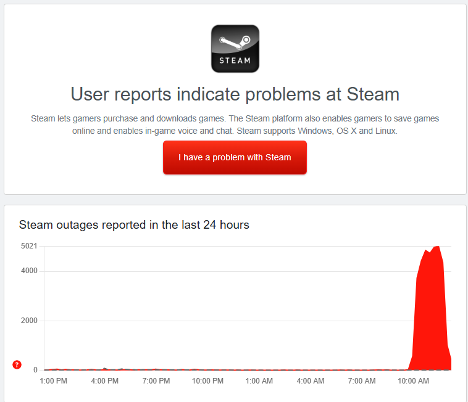This screenshot has height=402, width=468.
Task: Click the 1:00 AM time label
Action: 259,381
